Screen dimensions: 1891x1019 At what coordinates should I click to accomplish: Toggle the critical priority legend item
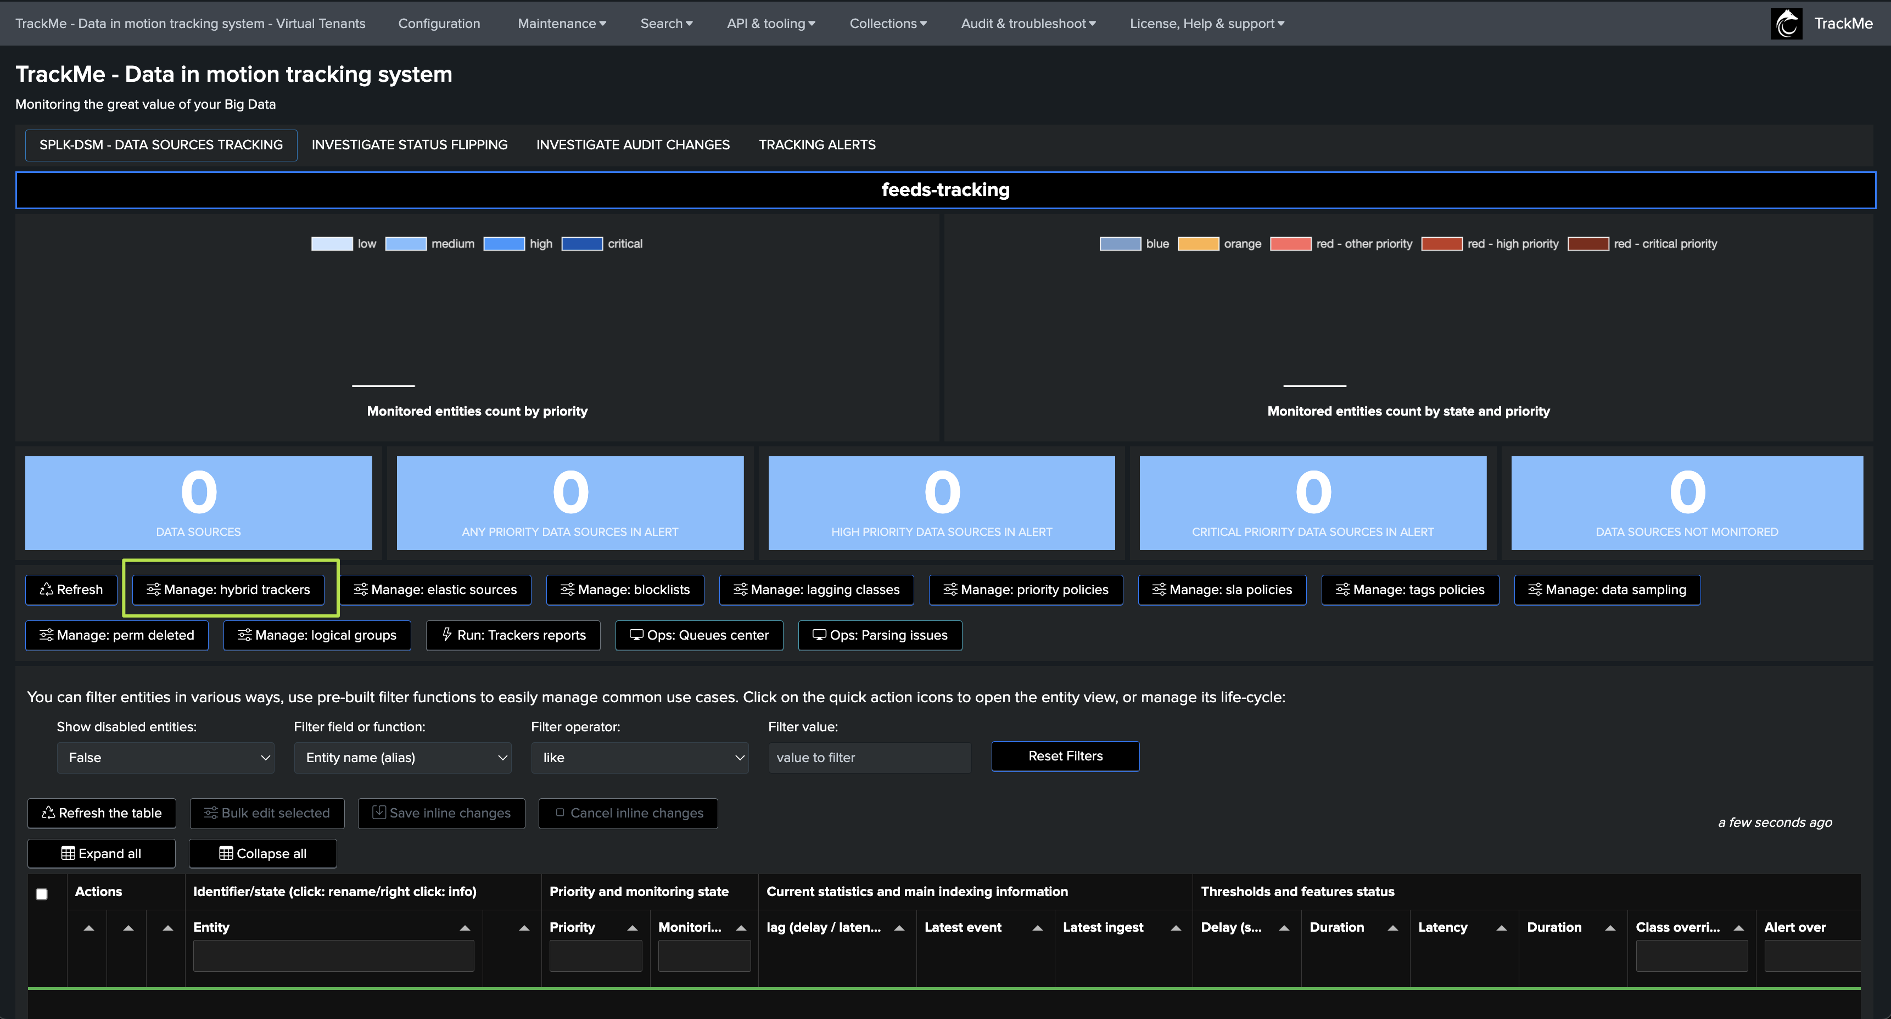602,244
